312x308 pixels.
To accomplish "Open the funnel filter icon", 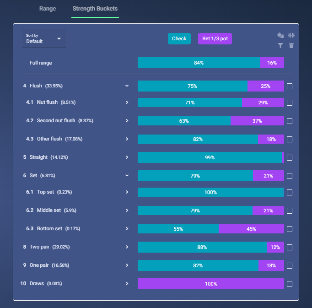I will [280, 46].
